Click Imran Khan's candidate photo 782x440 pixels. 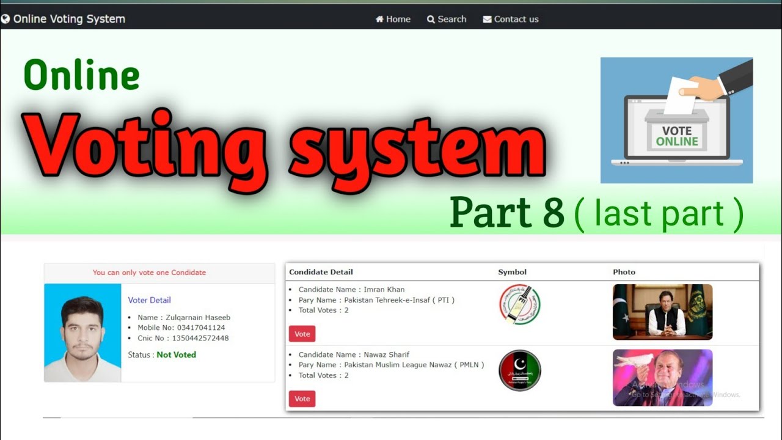(x=663, y=312)
